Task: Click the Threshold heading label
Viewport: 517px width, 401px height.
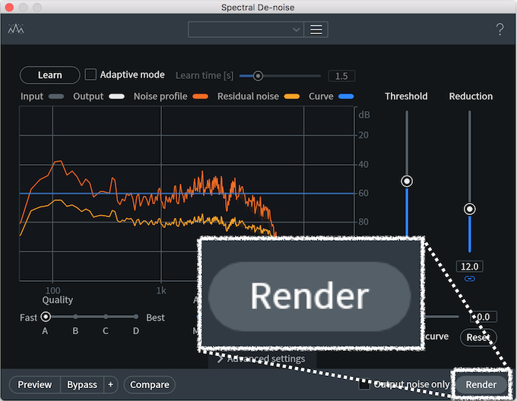Action: tap(406, 96)
